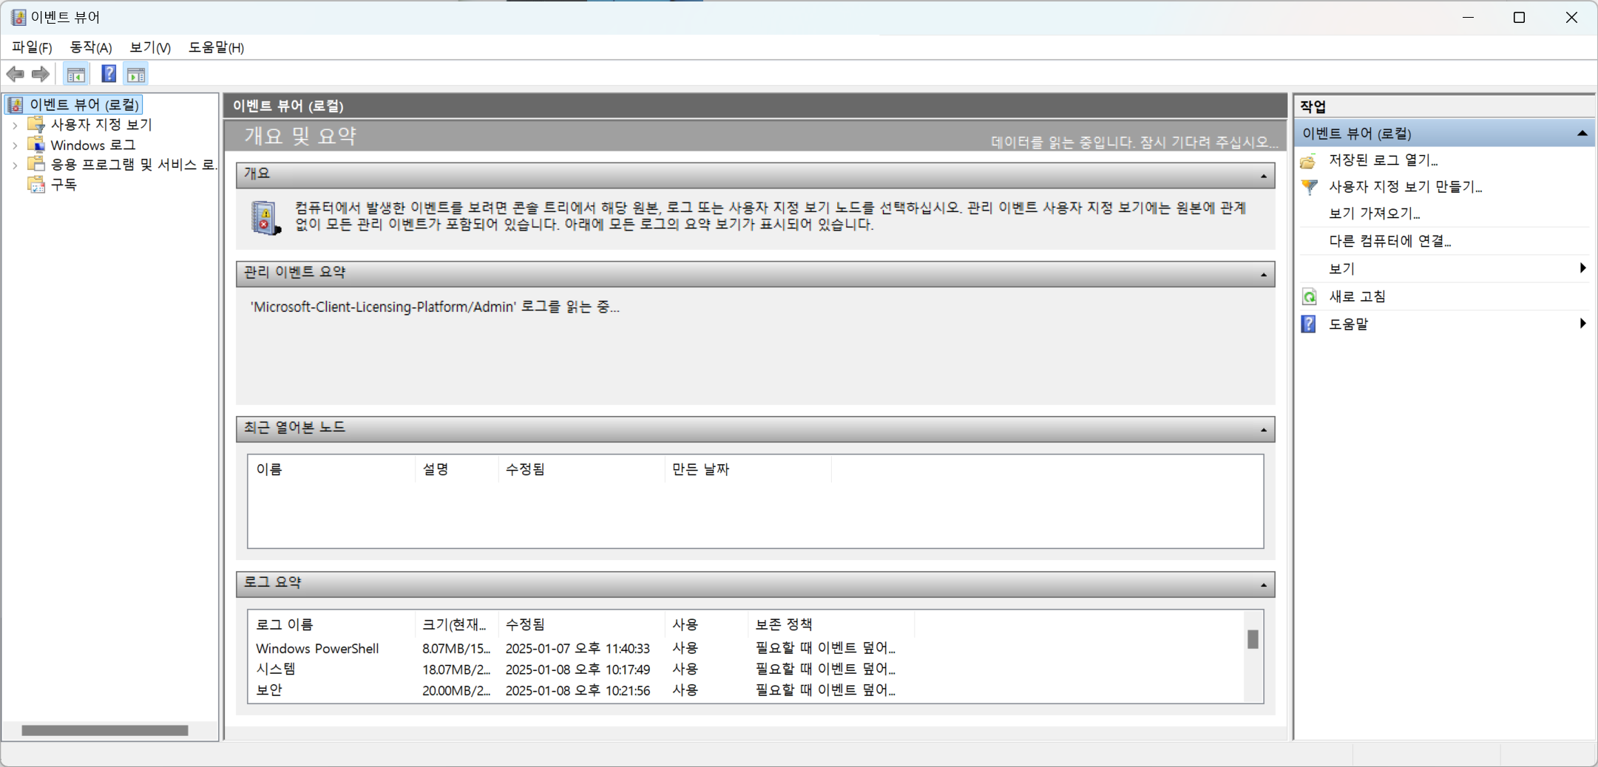Click the 사용 column header

click(x=707, y=624)
